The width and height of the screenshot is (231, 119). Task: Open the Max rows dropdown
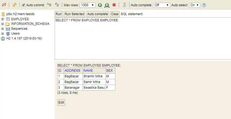tap(88, 5)
